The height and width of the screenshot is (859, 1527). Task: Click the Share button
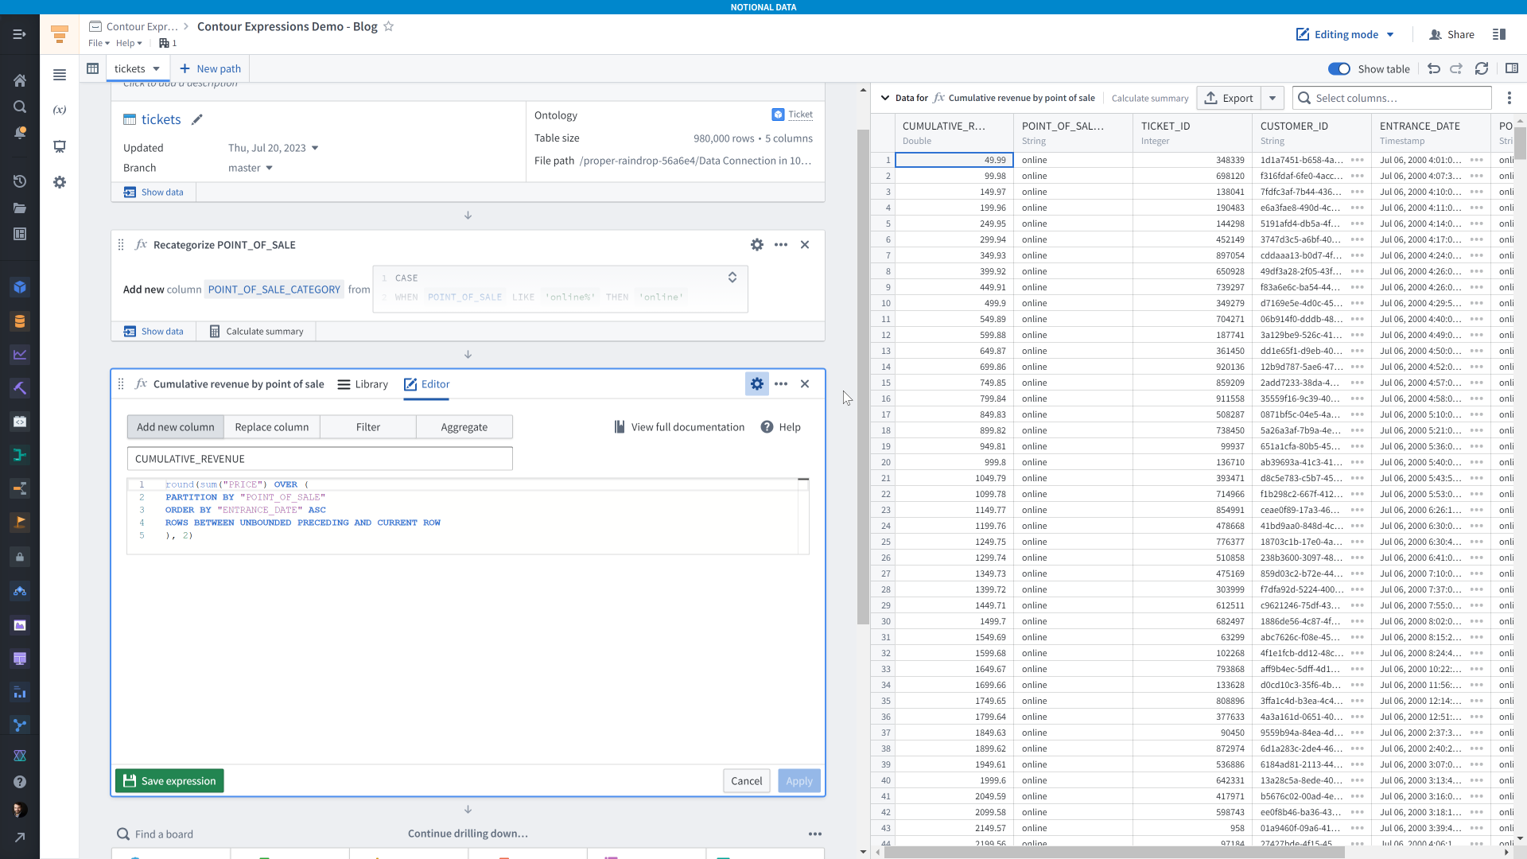[x=1452, y=34]
